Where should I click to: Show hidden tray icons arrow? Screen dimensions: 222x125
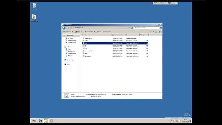[172, 121]
